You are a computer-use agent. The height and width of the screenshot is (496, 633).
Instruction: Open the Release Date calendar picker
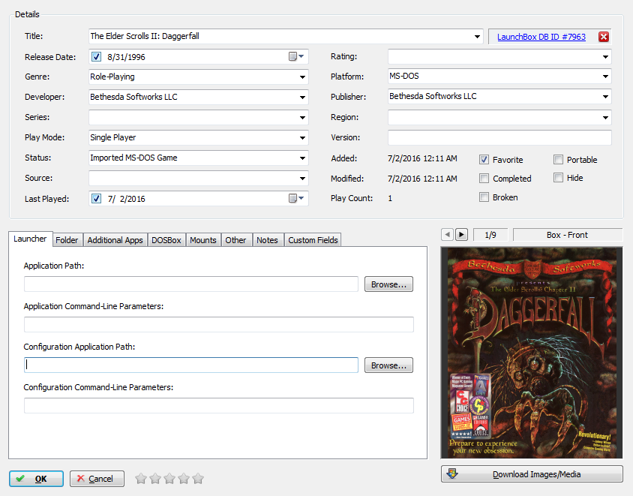click(296, 56)
